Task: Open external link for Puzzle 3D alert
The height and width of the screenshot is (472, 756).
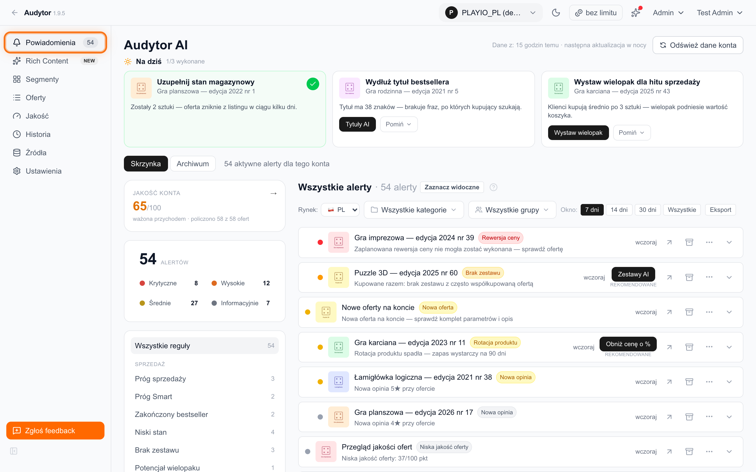Action: click(x=669, y=277)
